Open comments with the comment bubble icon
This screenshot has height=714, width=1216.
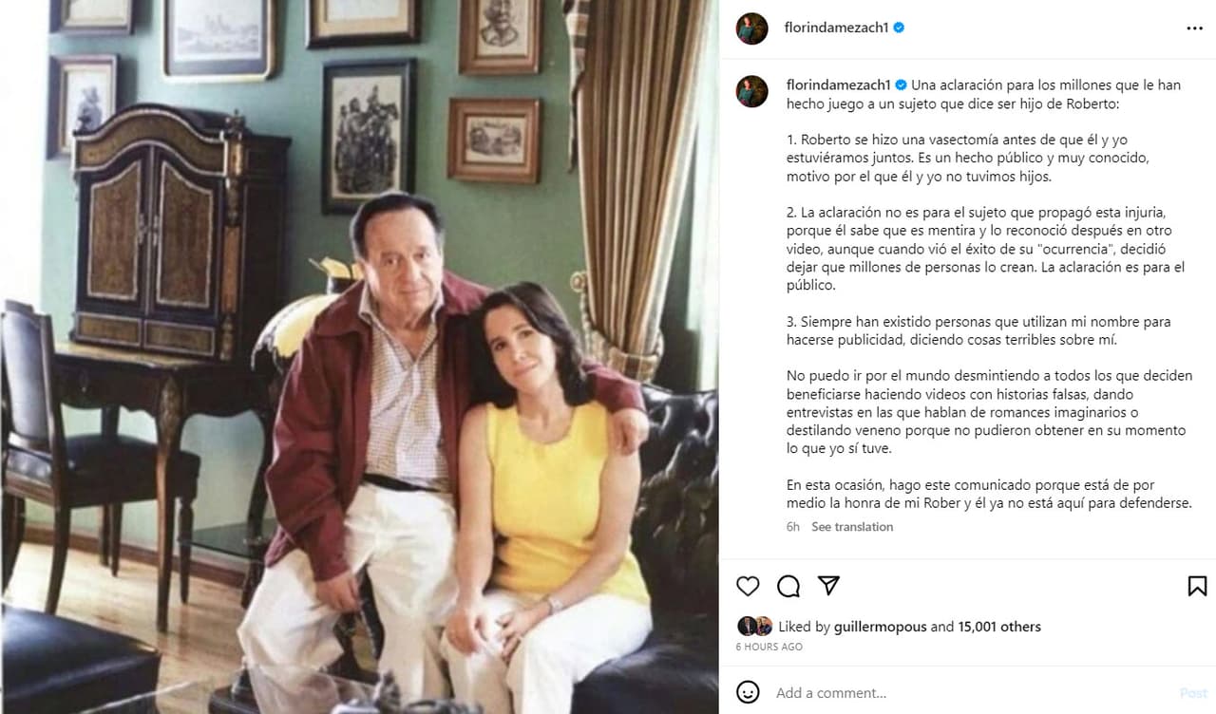pos(788,587)
